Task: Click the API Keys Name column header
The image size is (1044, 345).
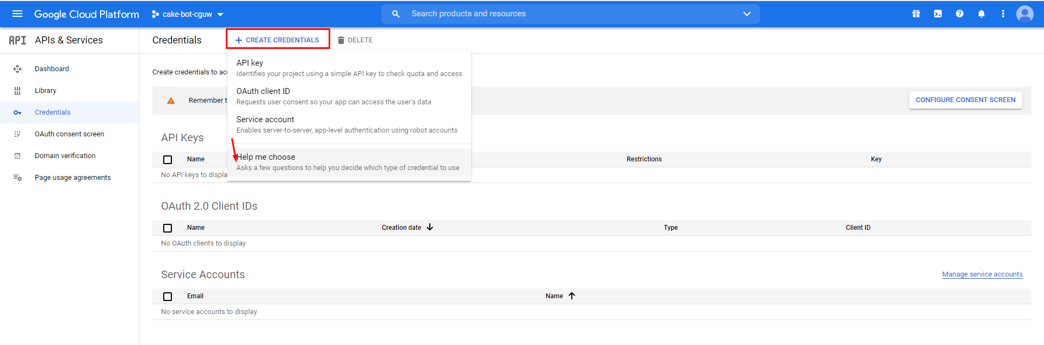Action: click(196, 159)
